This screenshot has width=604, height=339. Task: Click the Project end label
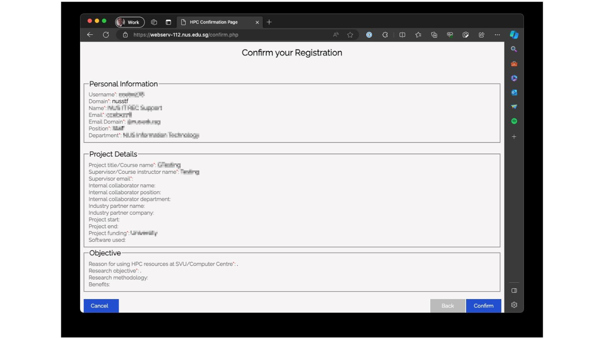pos(103,227)
